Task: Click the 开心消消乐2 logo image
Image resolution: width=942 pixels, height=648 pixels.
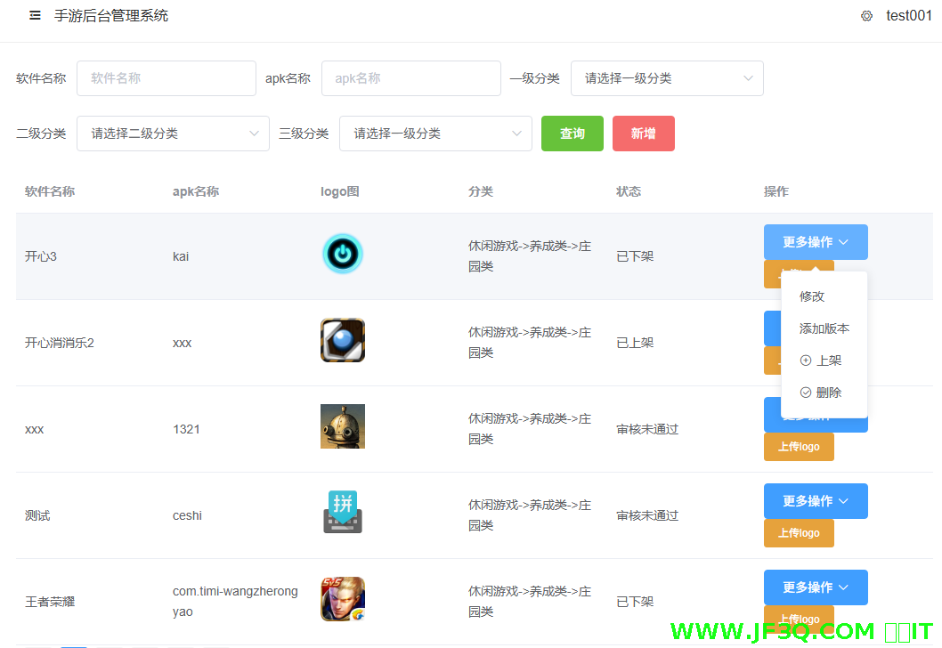Action: pos(342,340)
